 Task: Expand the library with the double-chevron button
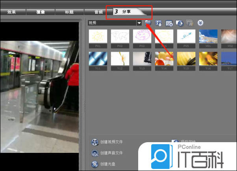[200, 23]
